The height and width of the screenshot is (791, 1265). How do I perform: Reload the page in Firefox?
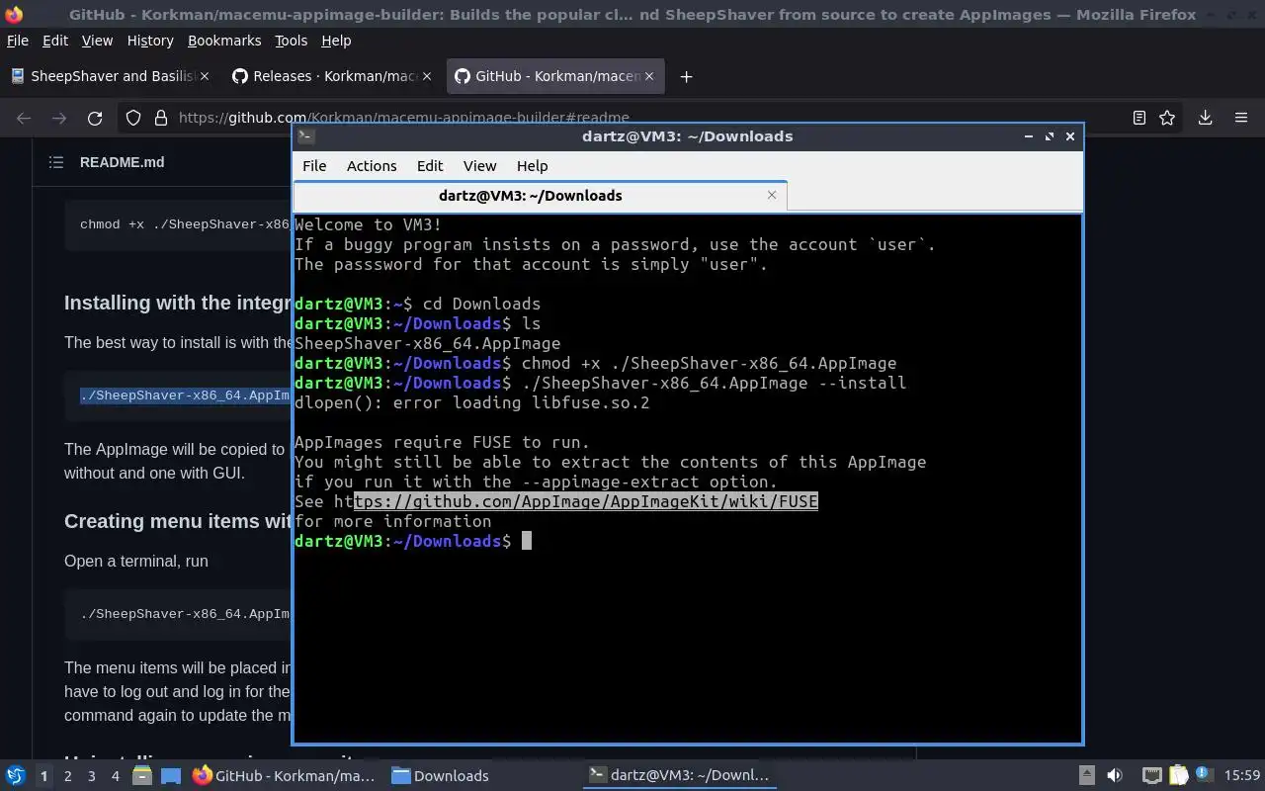tap(95, 118)
